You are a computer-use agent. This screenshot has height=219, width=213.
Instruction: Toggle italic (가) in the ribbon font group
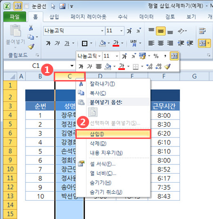point(57,43)
